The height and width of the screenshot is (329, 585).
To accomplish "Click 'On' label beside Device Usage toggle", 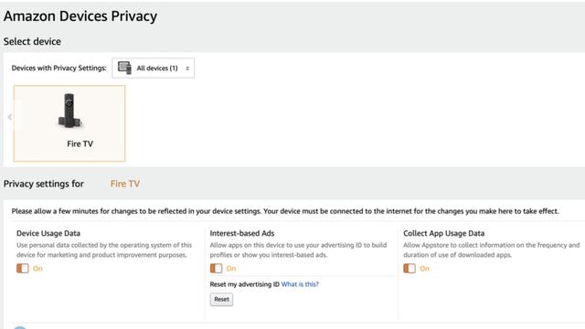I will coord(37,269).
